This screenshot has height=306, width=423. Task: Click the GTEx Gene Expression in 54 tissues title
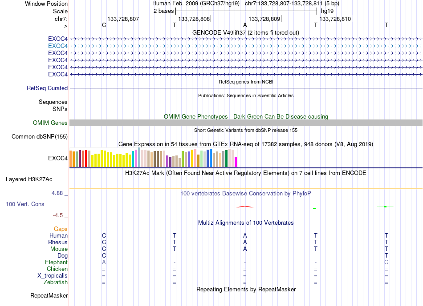pos(245,144)
